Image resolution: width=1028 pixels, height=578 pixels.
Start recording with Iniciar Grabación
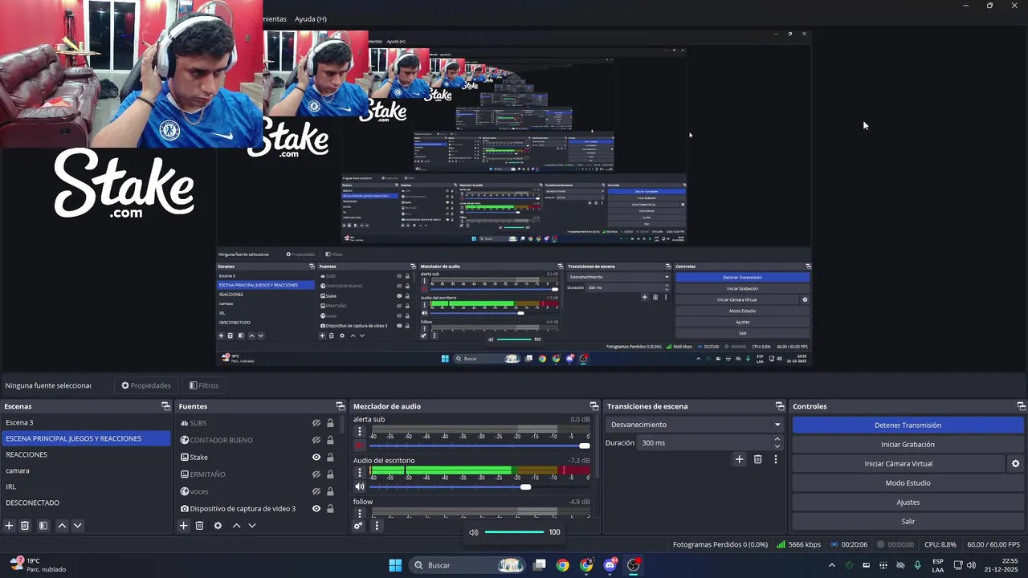pyautogui.click(x=908, y=444)
